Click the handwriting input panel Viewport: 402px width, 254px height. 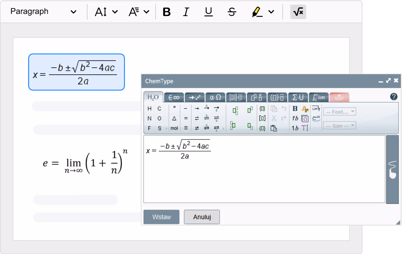pyautogui.click(x=392, y=169)
